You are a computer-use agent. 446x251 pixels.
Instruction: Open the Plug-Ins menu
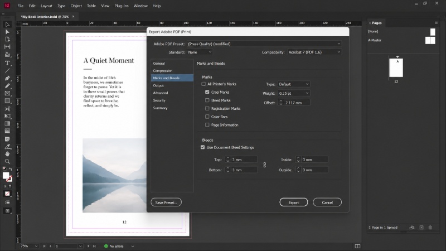[122, 6]
